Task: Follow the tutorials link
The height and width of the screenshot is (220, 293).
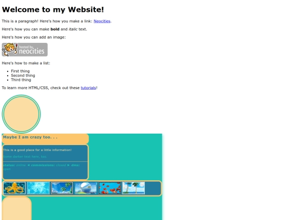Action: (x=88, y=88)
